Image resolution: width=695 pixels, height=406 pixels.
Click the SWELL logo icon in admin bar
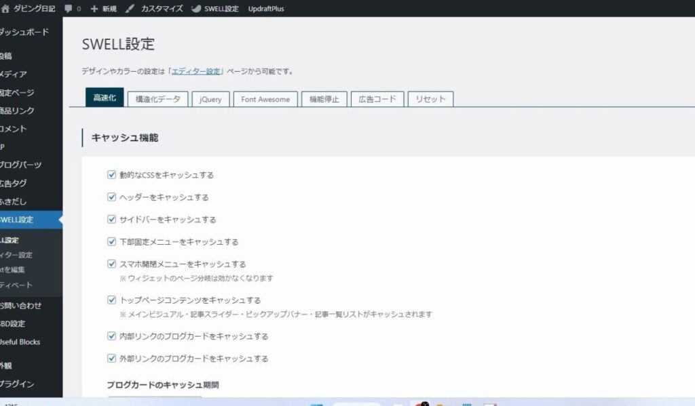(196, 8)
